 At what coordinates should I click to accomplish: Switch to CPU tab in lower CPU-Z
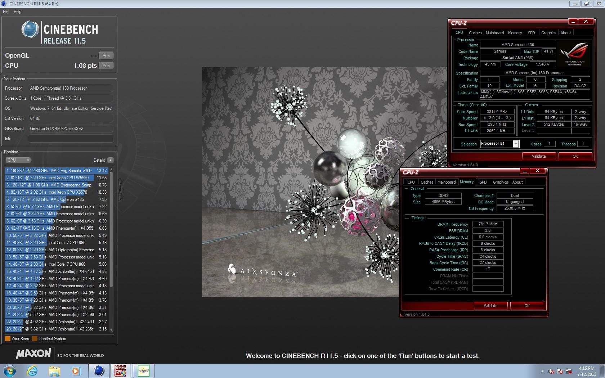pyautogui.click(x=411, y=182)
